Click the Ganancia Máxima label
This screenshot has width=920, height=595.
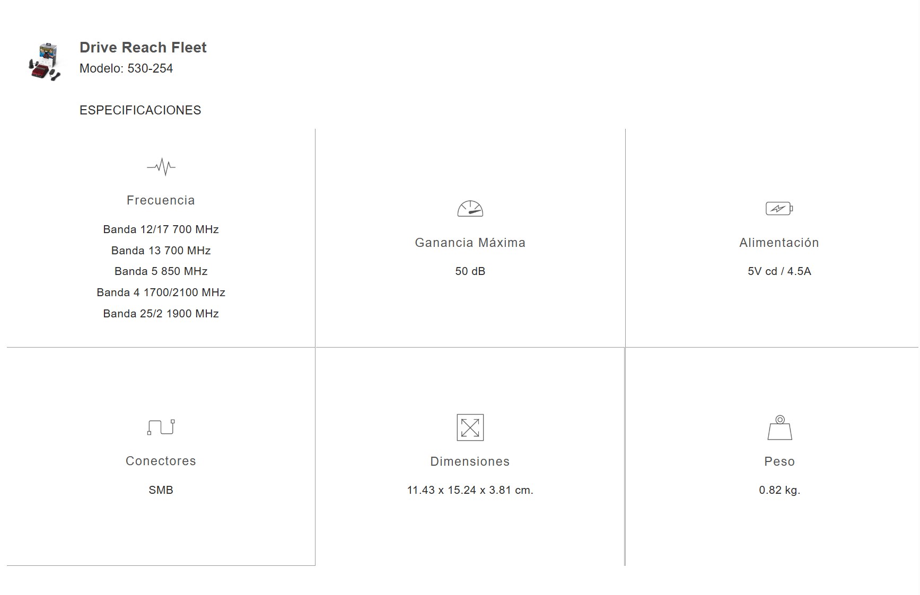coord(470,243)
